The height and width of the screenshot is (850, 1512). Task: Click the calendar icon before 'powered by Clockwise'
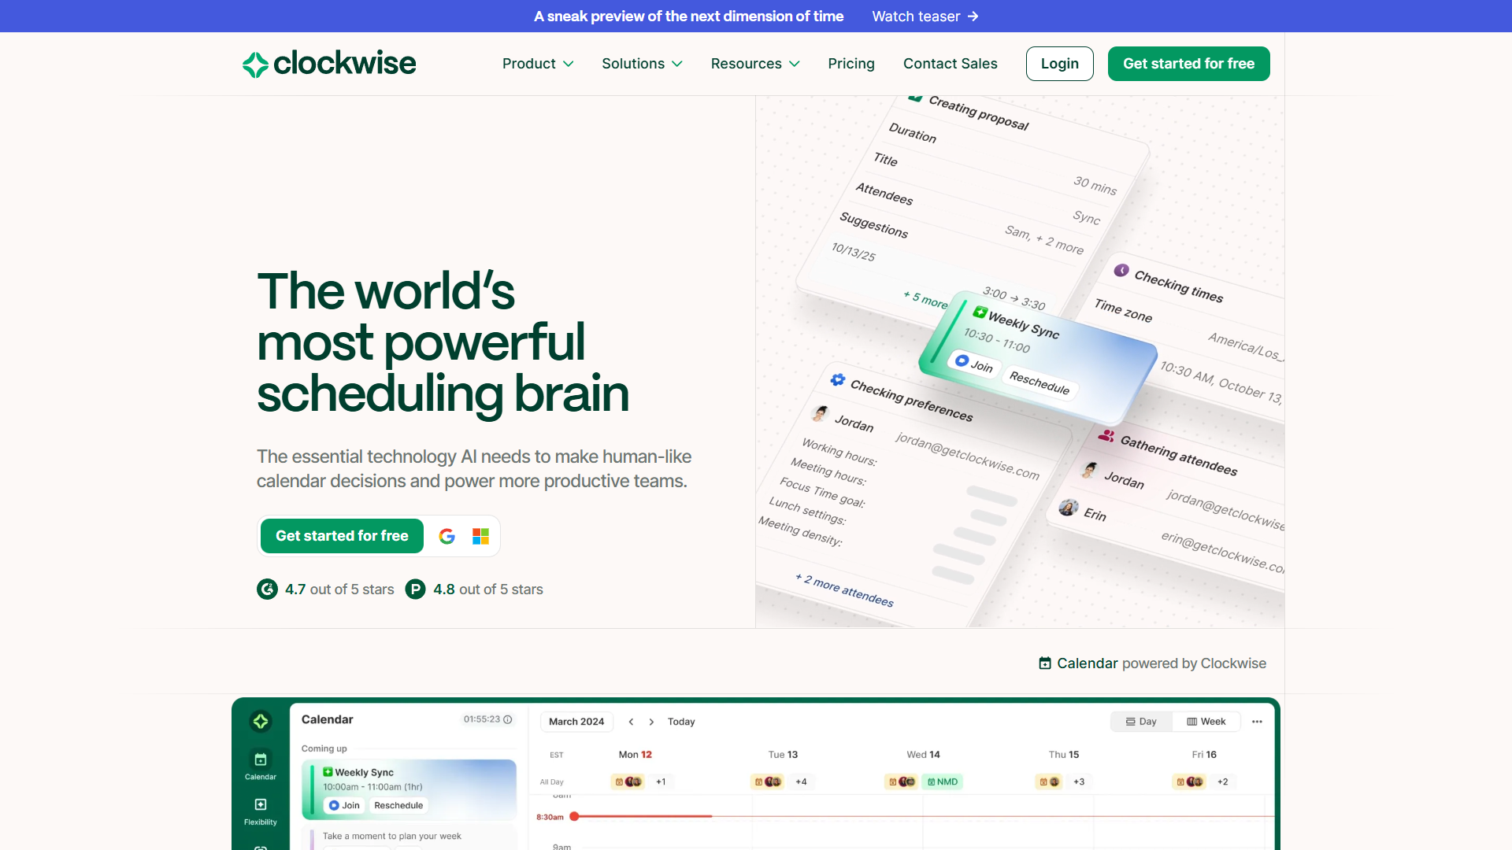pyautogui.click(x=1044, y=663)
